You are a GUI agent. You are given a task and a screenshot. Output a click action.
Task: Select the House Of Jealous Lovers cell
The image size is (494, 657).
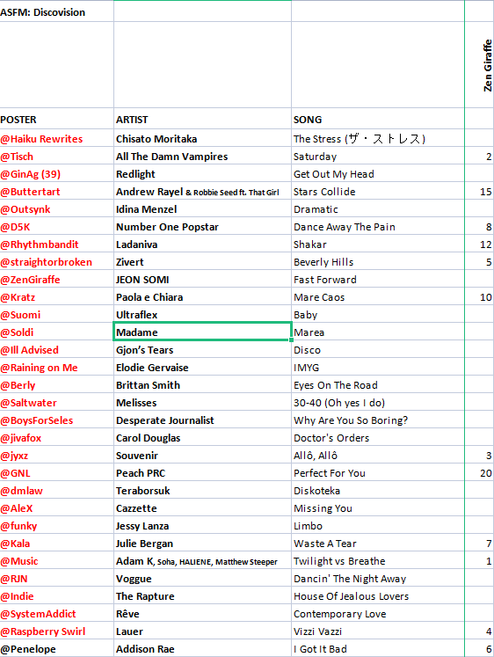[378, 595]
